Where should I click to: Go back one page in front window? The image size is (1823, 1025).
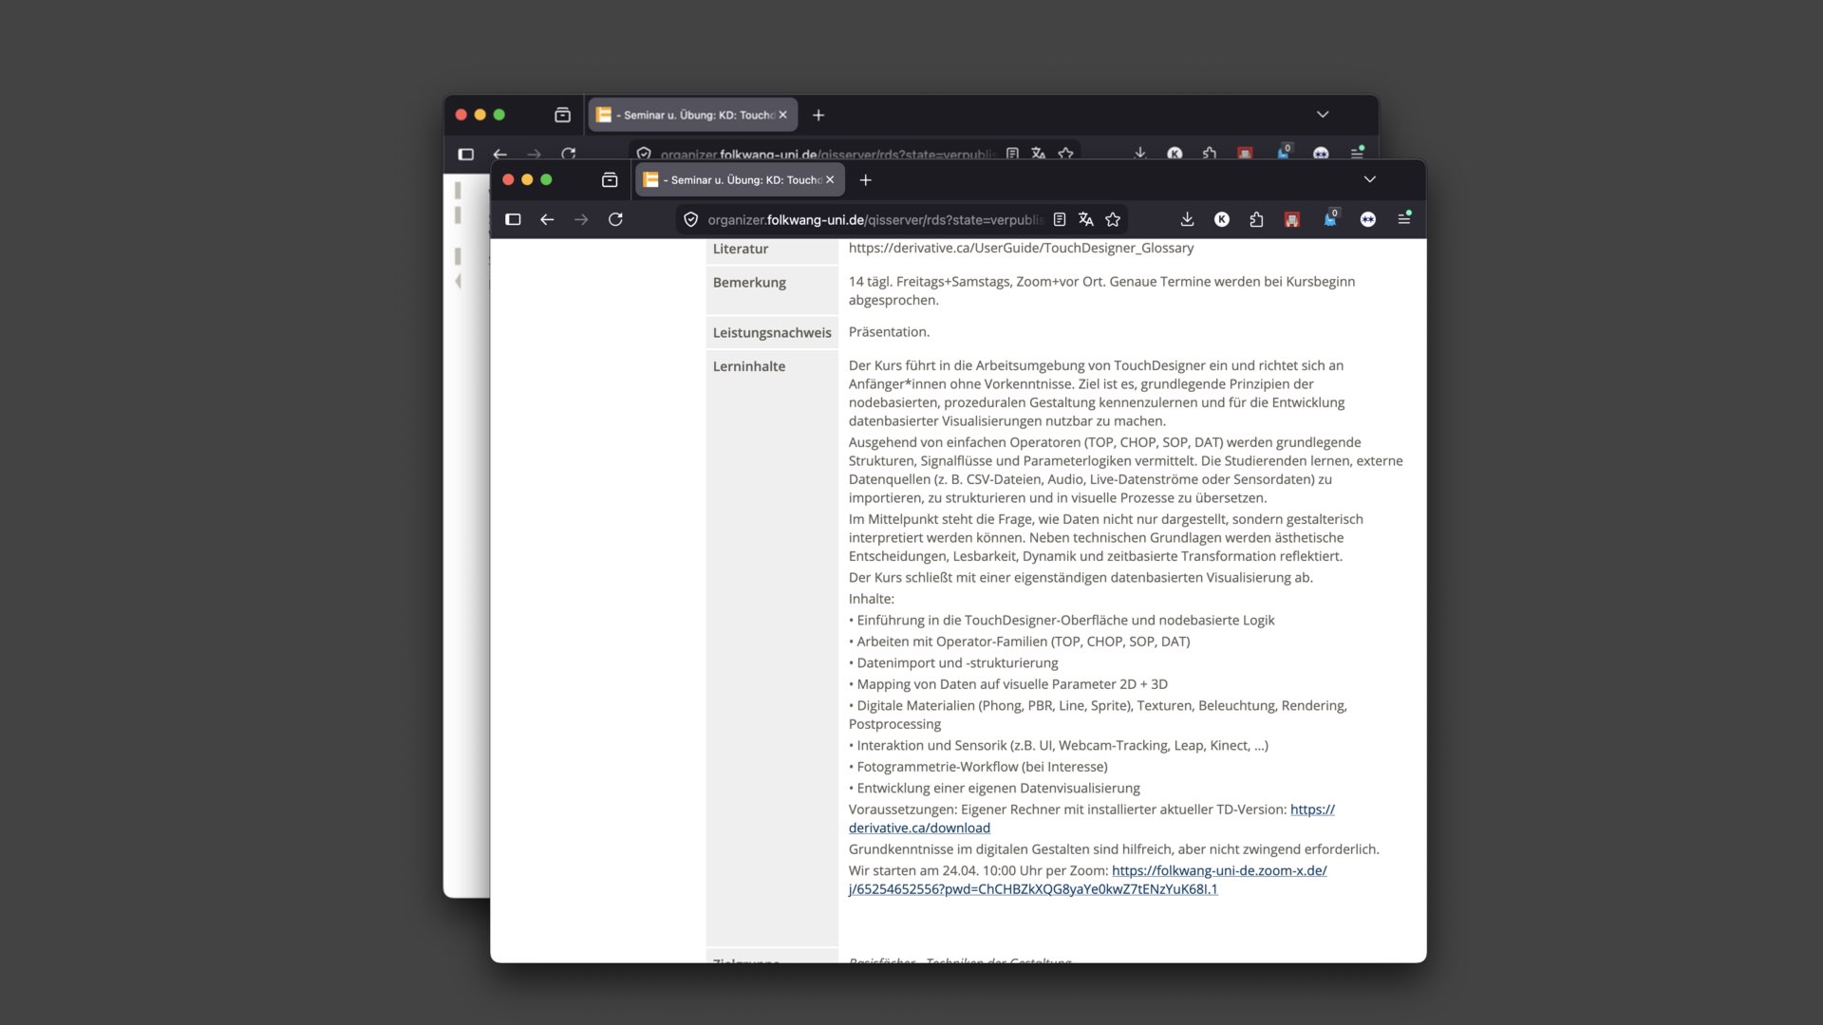[x=547, y=219]
